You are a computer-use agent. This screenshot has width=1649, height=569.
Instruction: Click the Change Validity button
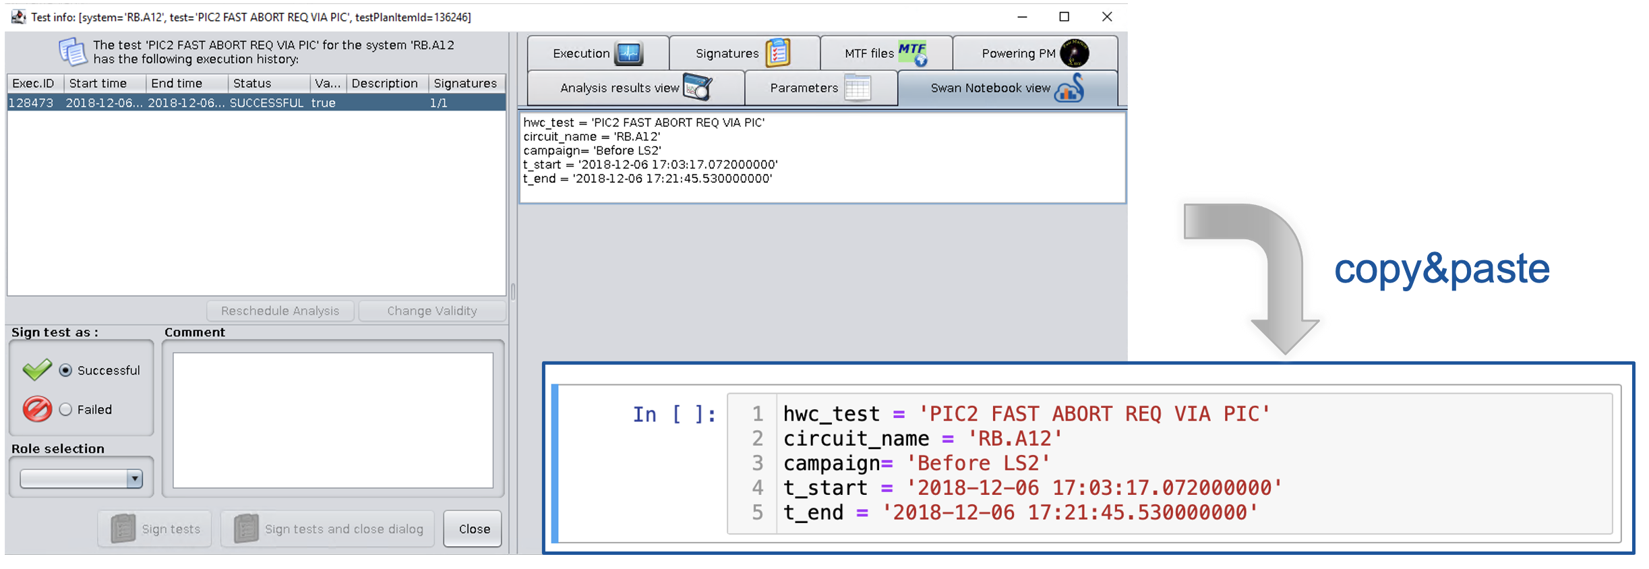[431, 311]
